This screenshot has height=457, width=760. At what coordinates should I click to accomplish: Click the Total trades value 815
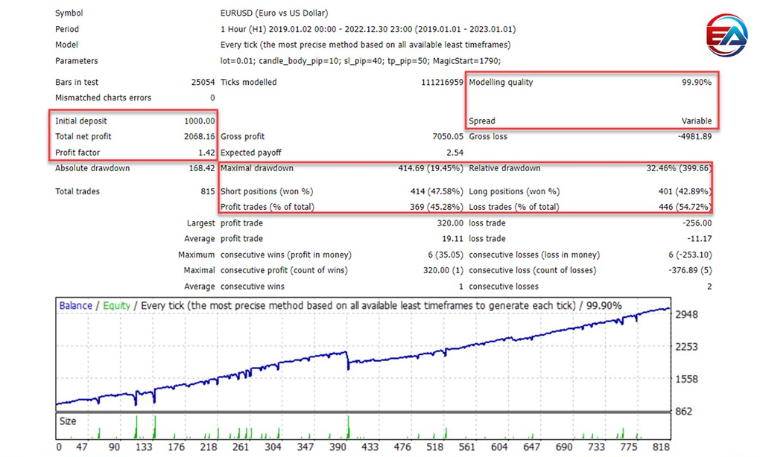pyautogui.click(x=206, y=191)
